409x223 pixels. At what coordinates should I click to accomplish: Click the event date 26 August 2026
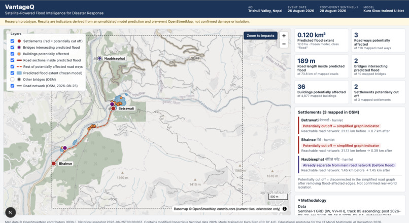[301, 11]
